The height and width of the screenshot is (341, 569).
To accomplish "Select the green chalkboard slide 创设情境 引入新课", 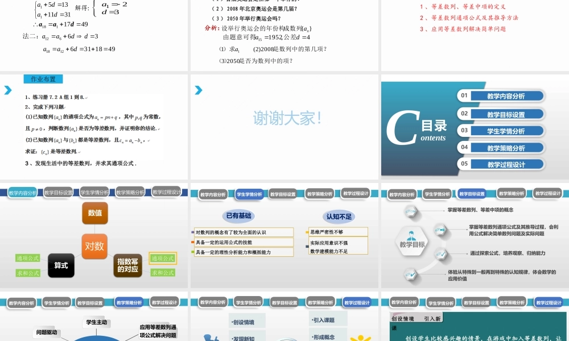I will pos(475,317).
